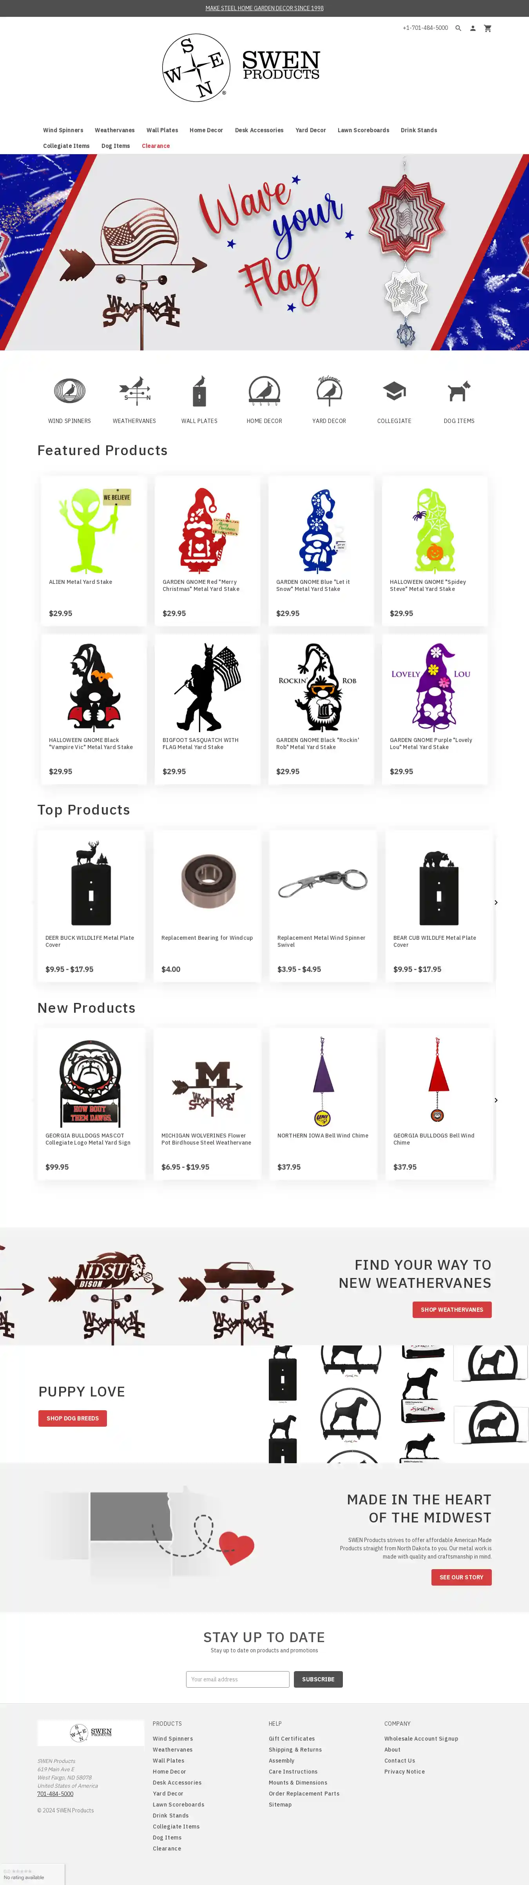Screen dimensions: 529x1885
Task: Open ALIEN Metal Yard Stake product thumbnail
Action: click(94, 530)
